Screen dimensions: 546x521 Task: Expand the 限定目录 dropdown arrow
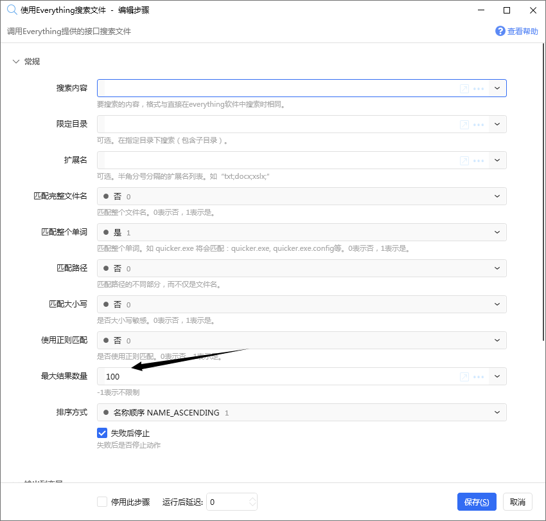click(x=497, y=124)
